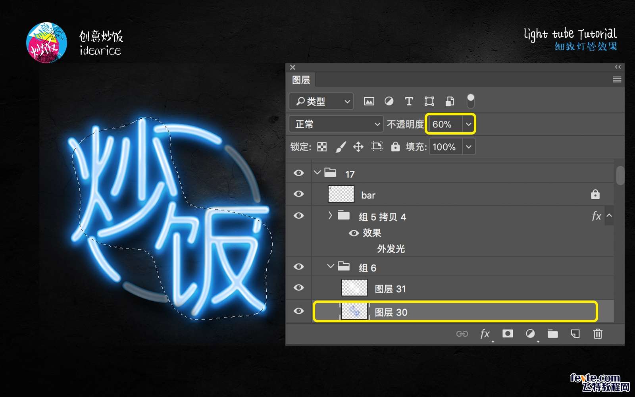Open the 类型 filter type dropdown

coord(321,102)
